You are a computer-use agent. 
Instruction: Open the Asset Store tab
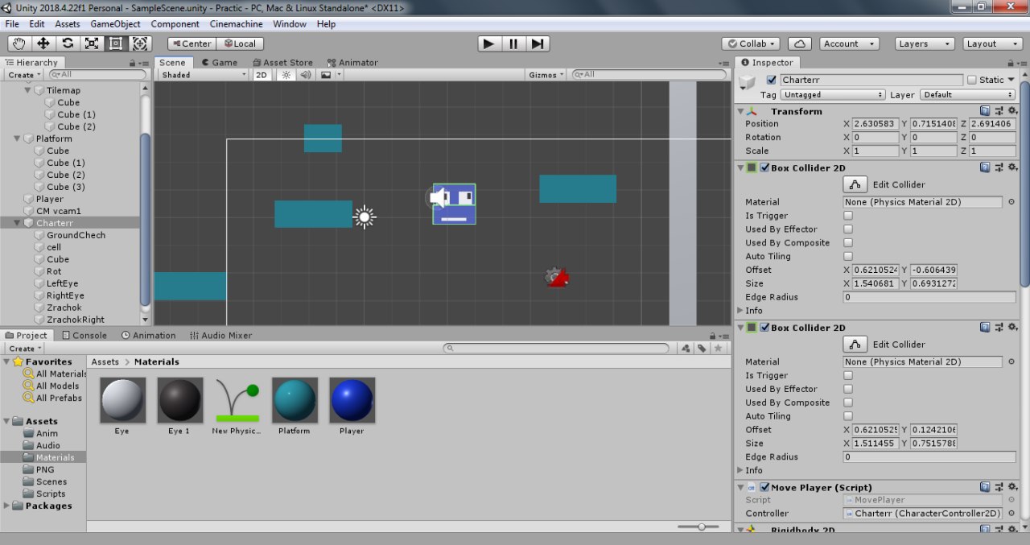coord(282,62)
